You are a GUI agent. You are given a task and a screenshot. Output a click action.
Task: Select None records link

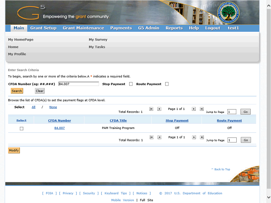pos(53,107)
